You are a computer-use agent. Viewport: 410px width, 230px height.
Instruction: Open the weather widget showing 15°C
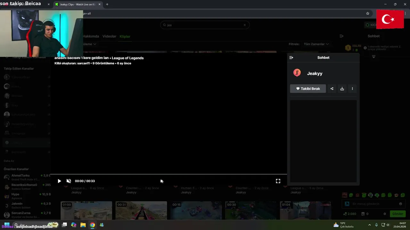pyautogui.click(x=343, y=225)
